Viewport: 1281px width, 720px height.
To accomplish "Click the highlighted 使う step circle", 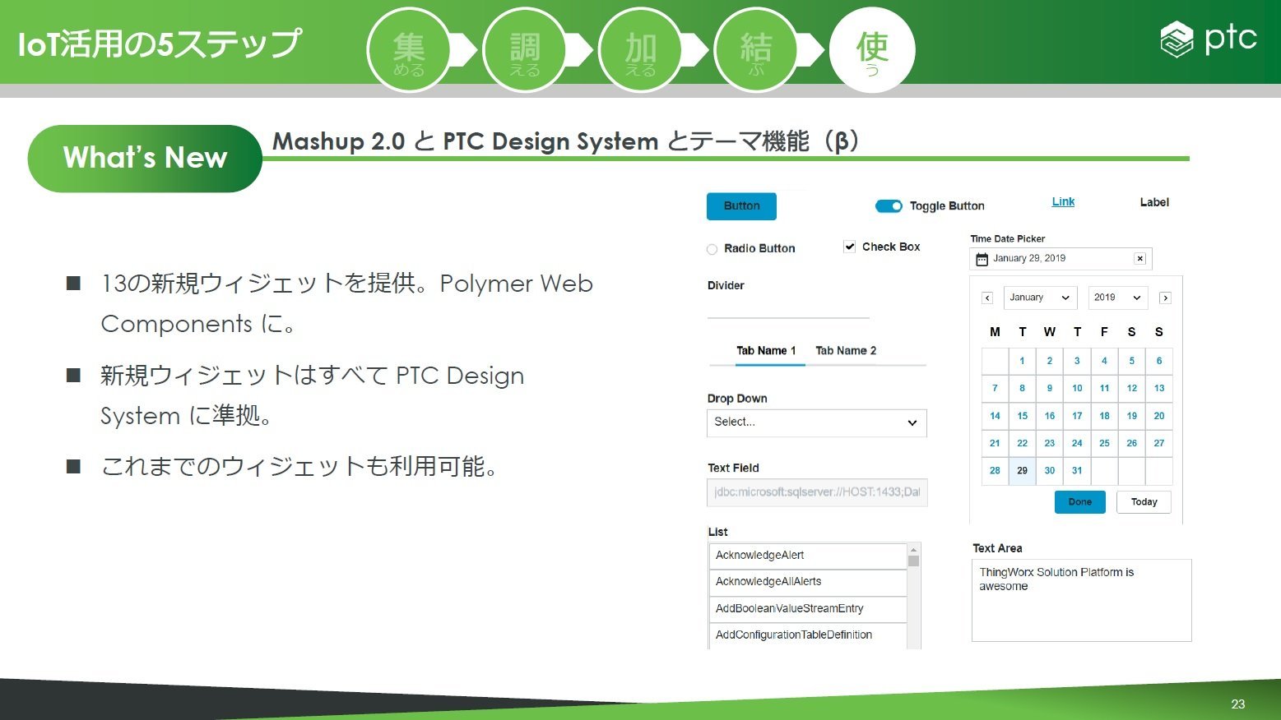I will (872, 49).
